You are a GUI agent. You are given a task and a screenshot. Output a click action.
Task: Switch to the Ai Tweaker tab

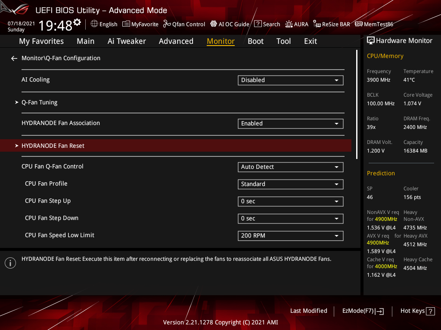pos(127,41)
